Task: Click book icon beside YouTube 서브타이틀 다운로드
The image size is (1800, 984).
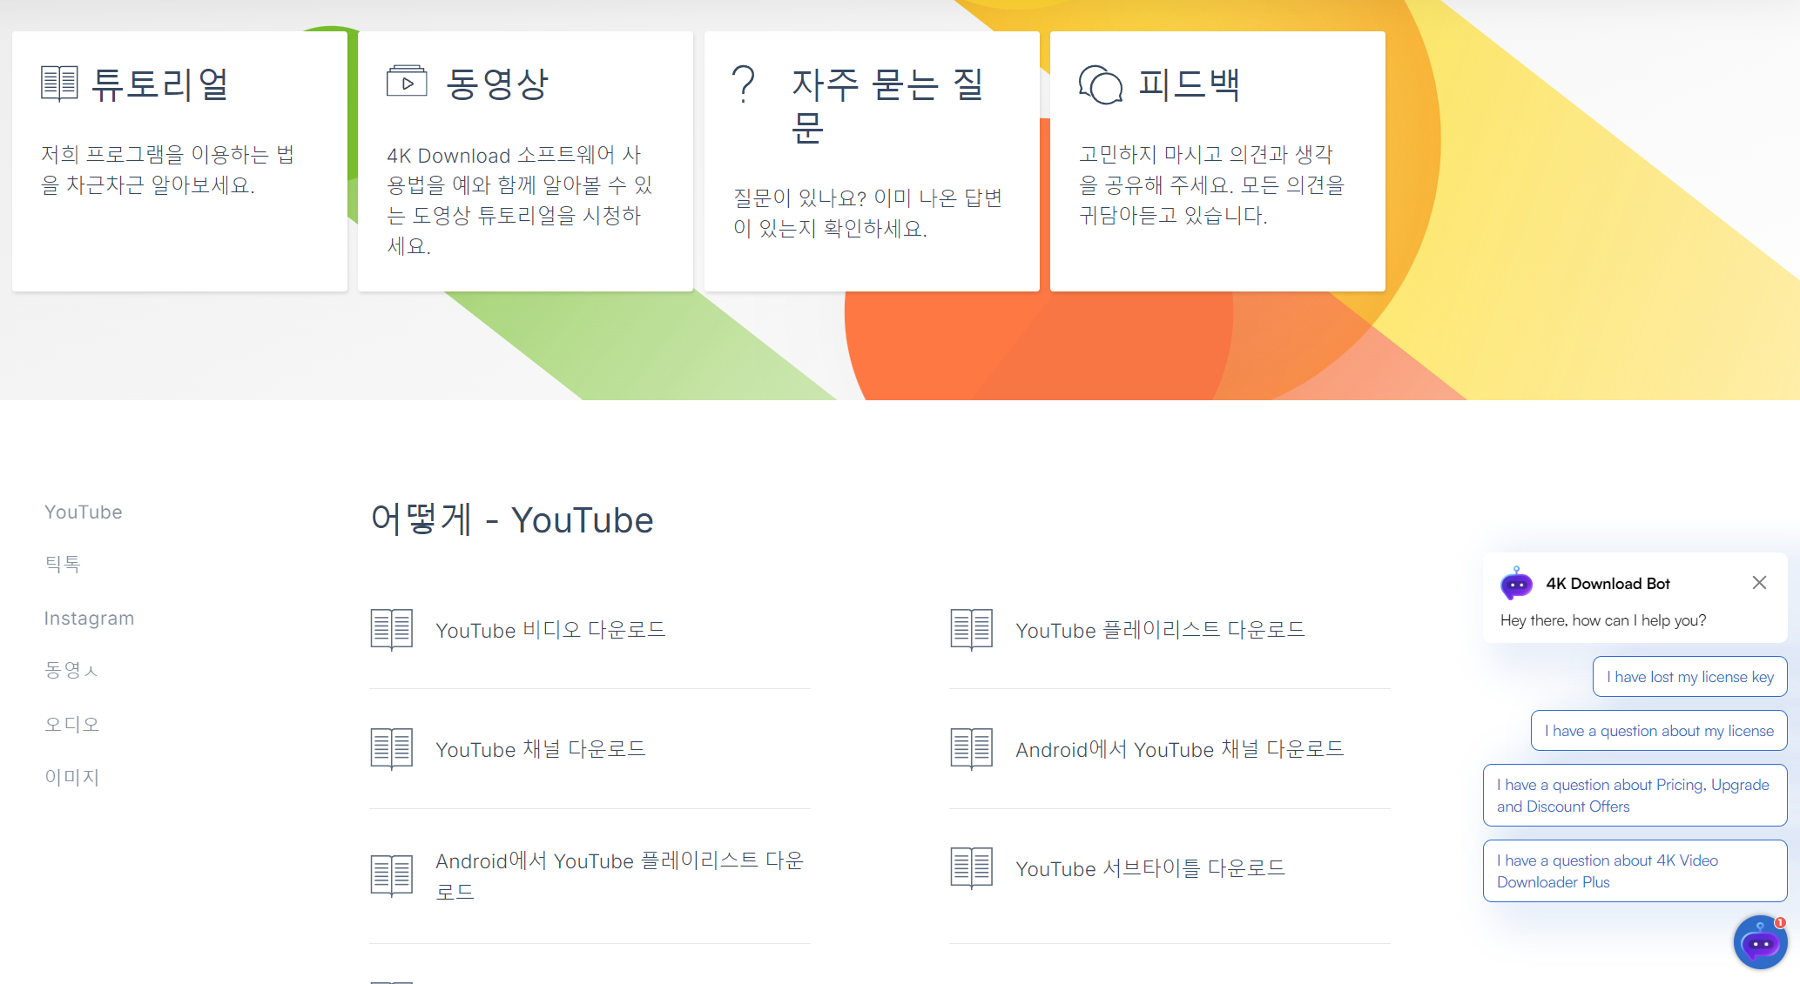Action: 971,867
